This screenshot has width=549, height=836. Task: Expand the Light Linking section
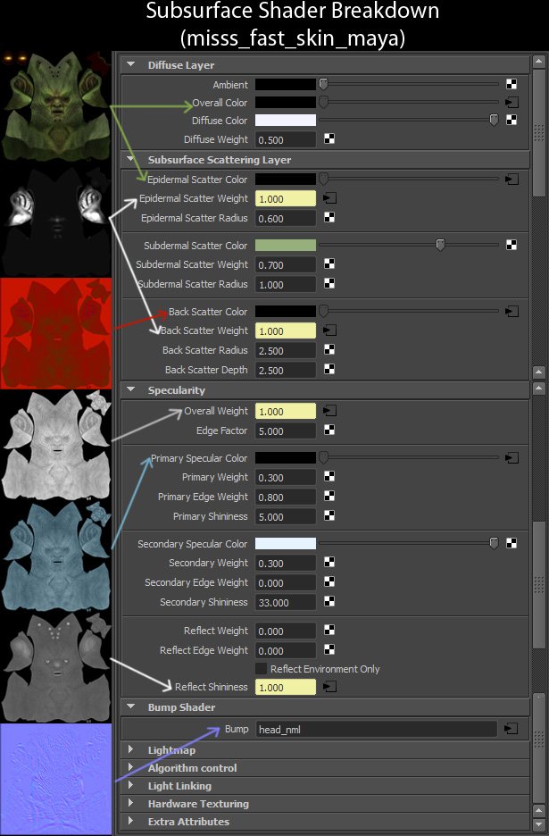click(130, 785)
